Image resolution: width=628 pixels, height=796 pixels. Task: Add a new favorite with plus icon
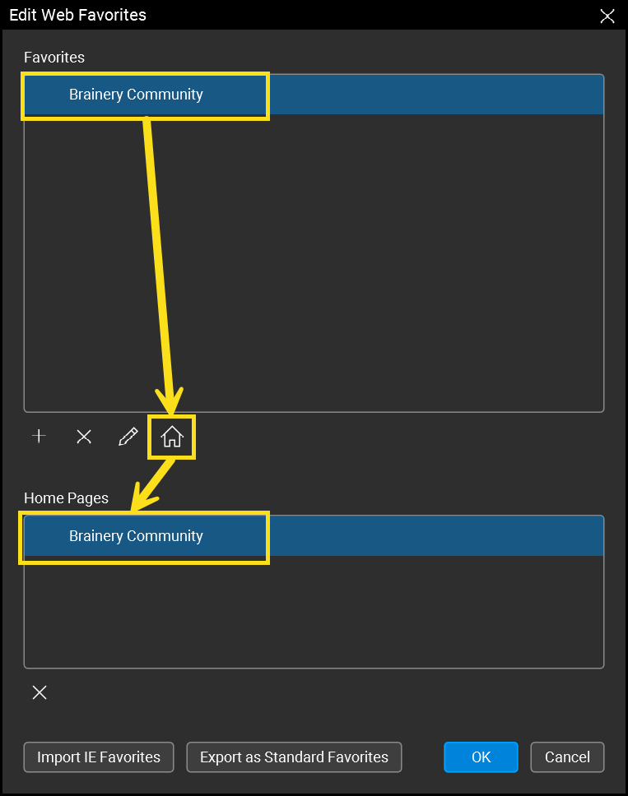click(x=39, y=437)
